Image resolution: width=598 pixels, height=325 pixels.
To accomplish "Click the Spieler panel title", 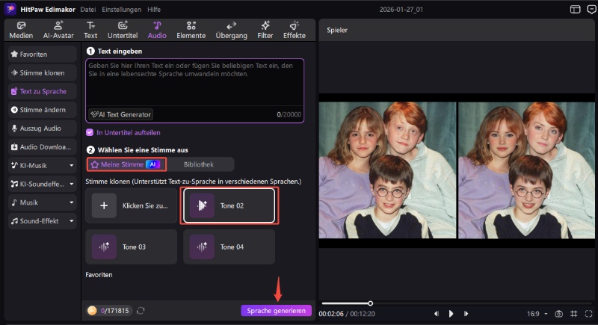I will click(337, 30).
